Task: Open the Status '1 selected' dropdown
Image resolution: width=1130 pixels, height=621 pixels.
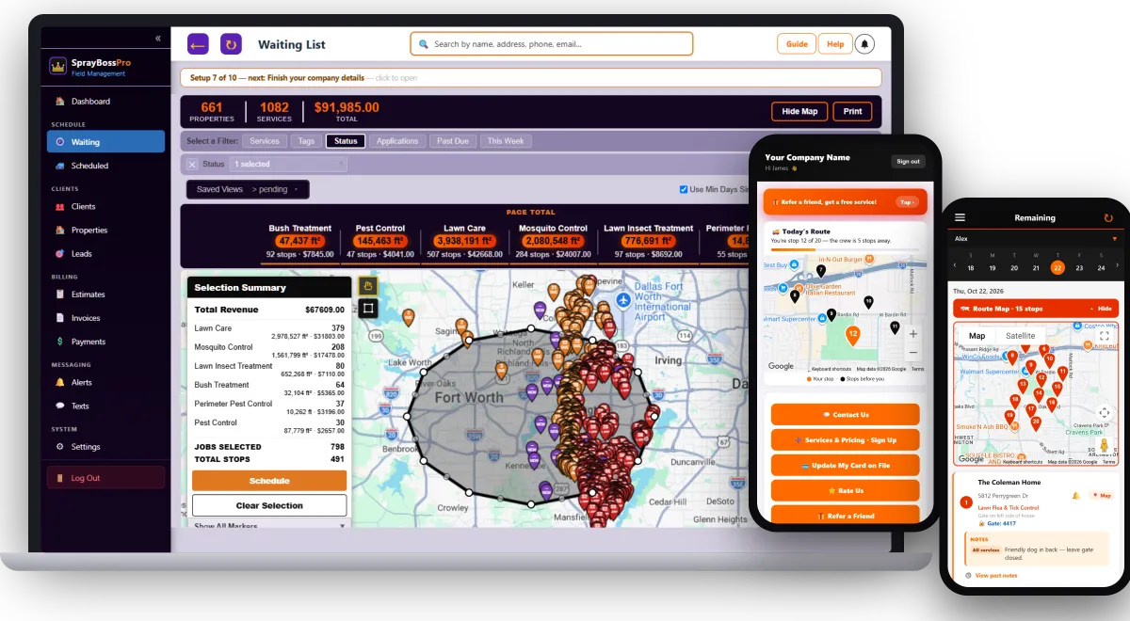Action: pyautogui.click(x=287, y=164)
